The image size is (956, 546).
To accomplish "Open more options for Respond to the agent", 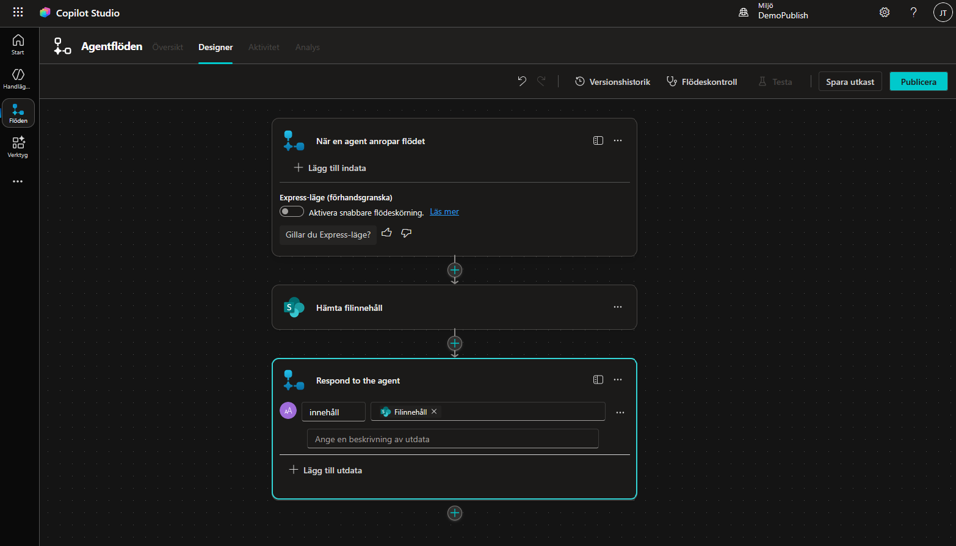I will 618,380.
